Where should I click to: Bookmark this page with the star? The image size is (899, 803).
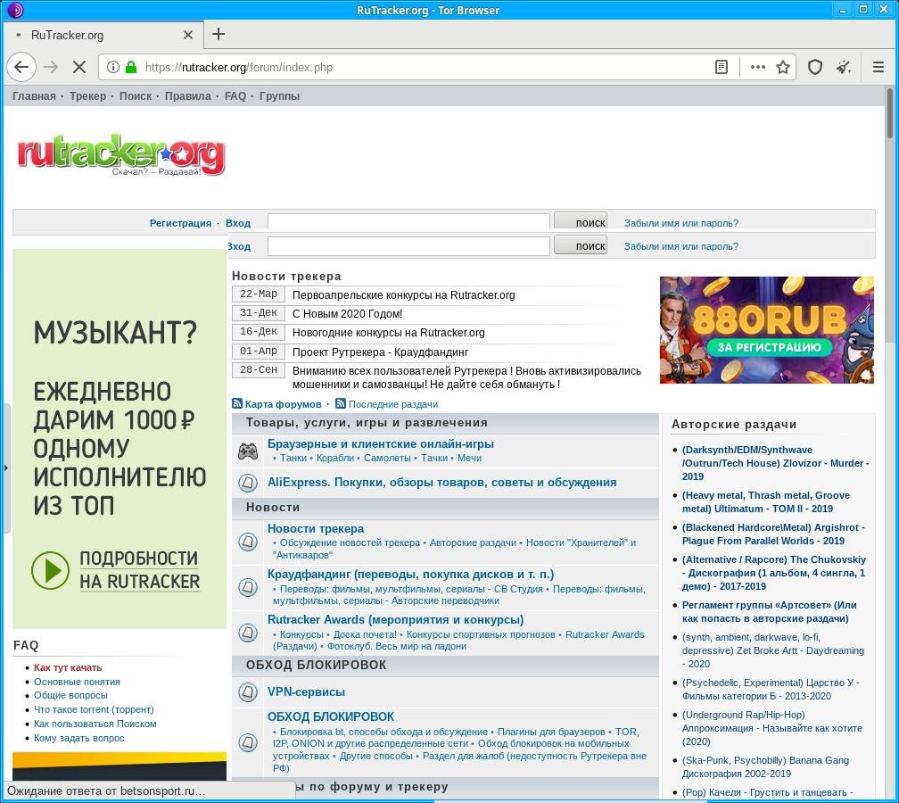pyautogui.click(x=783, y=67)
